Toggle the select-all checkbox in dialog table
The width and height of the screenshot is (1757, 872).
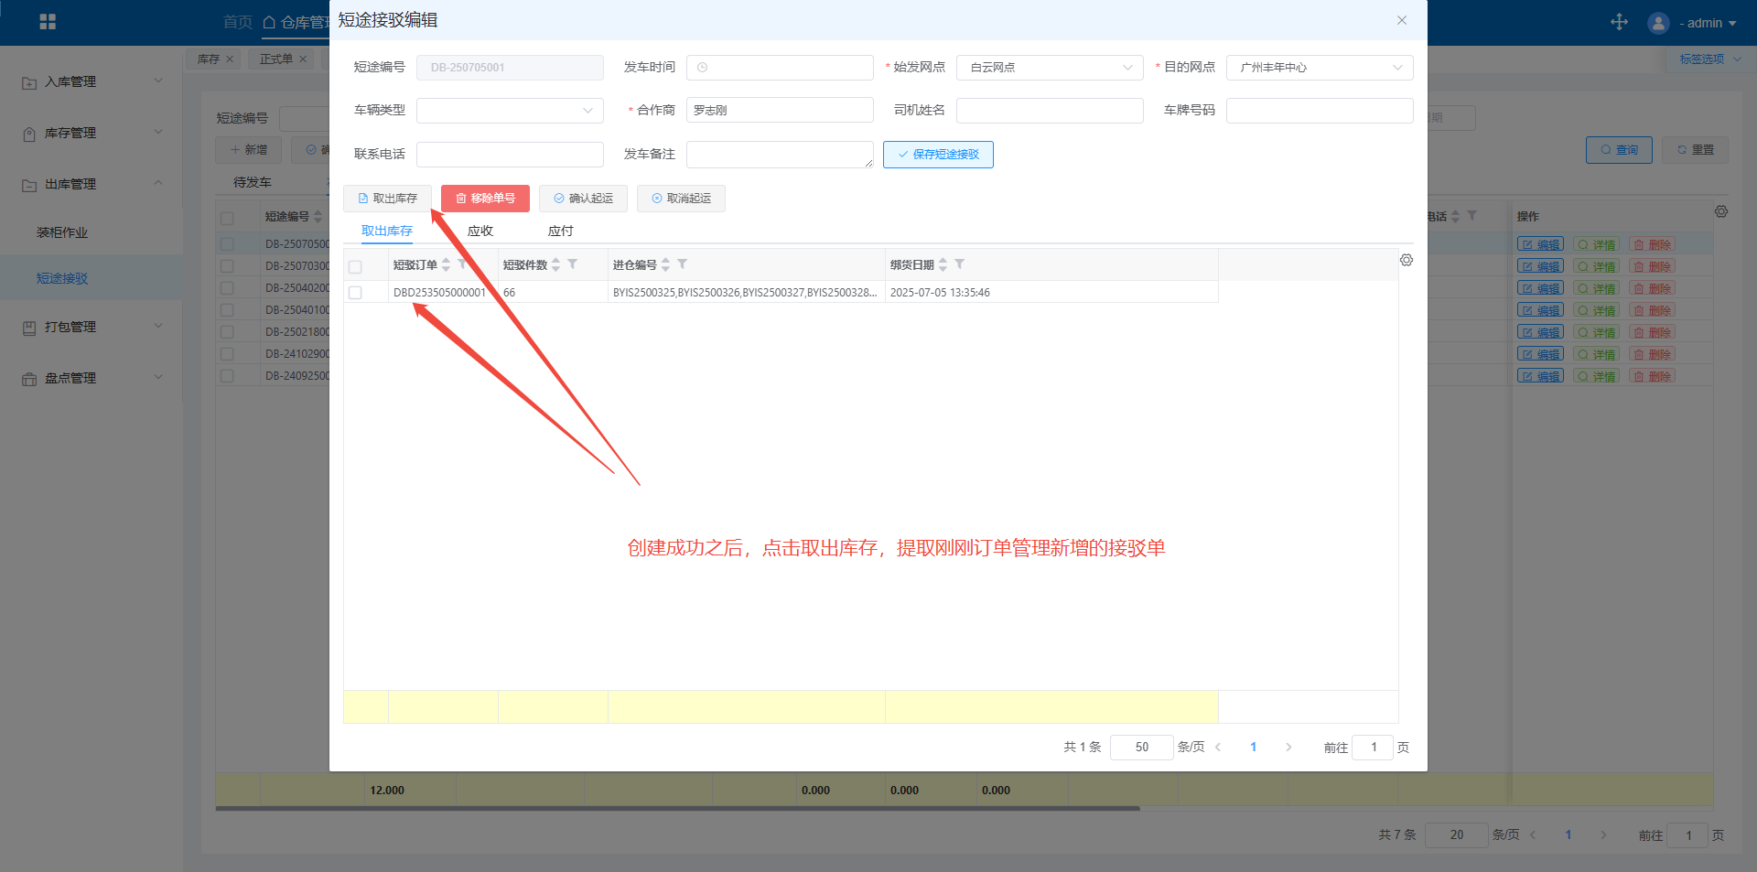355,266
